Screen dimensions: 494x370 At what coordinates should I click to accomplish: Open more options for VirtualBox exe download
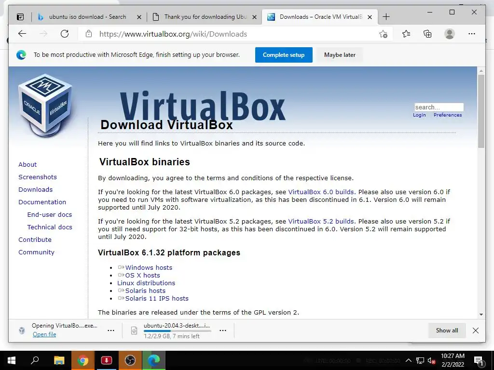coord(111,330)
